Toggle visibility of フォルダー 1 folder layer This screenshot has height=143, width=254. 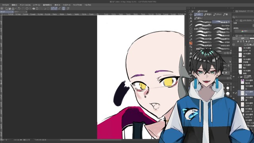[234, 77]
